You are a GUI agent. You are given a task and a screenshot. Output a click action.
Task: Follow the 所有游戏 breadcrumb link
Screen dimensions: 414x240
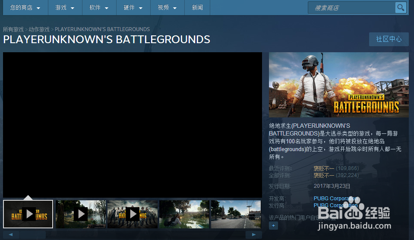pos(13,29)
